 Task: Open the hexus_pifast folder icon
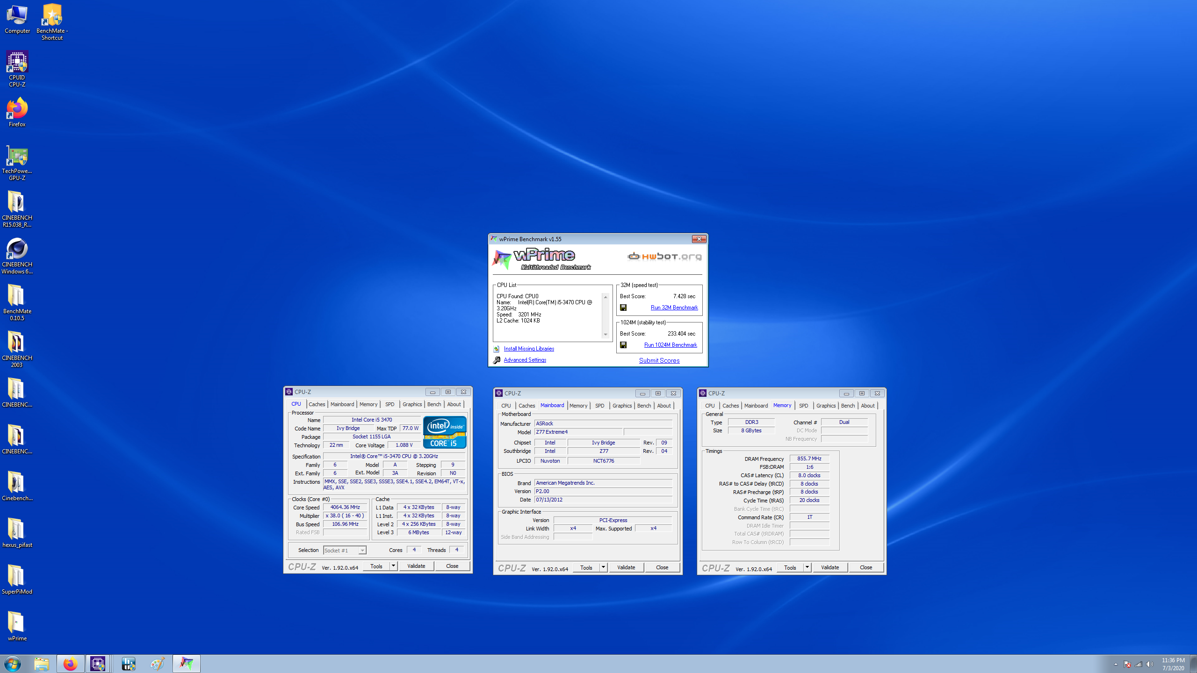click(17, 533)
